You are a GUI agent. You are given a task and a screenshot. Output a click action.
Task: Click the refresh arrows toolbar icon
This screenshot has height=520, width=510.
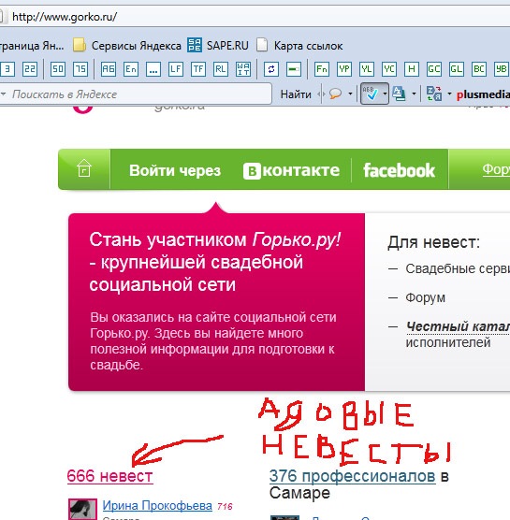tap(270, 69)
